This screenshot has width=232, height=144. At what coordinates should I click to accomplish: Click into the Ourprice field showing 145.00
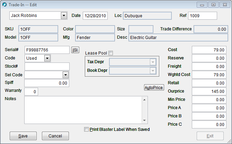tap(209, 91)
